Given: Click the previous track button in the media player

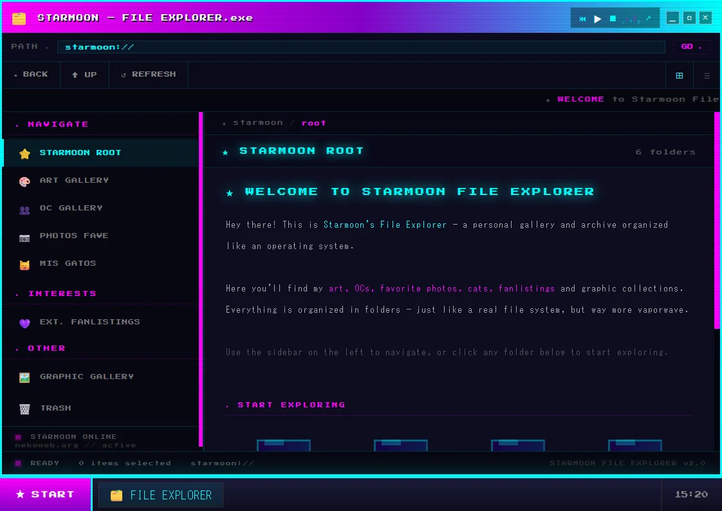Looking at the screenshot, I should (582, 19).
